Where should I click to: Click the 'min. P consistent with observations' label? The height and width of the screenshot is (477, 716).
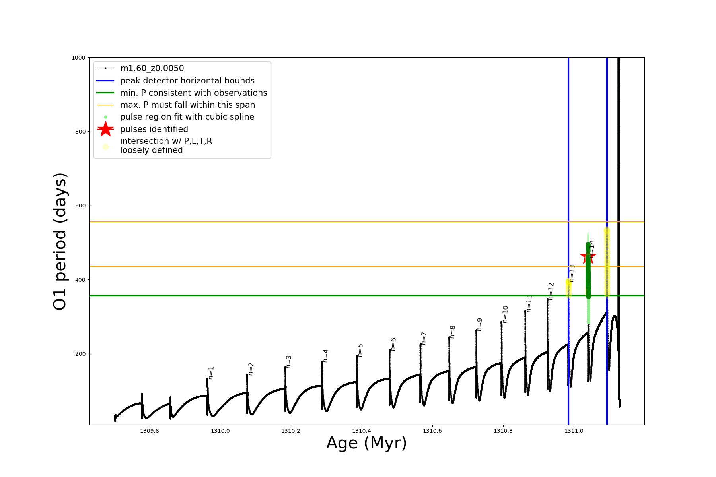194,93
